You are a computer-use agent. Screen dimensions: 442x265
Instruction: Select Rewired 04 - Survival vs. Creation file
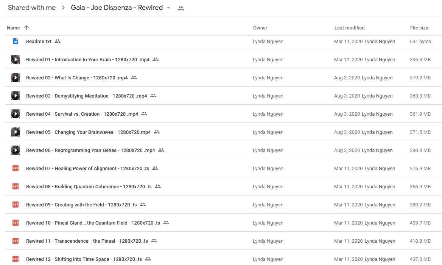[x=82, y=114]
